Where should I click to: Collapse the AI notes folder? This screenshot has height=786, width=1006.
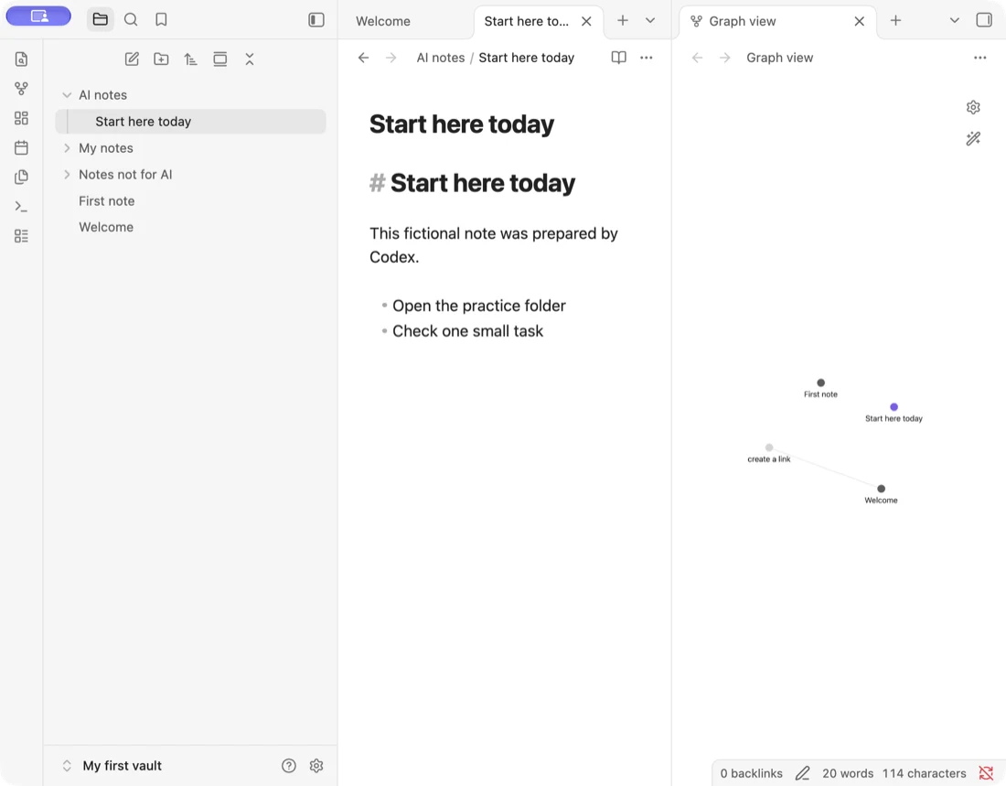pyautogui.click(x=67, y=95)
